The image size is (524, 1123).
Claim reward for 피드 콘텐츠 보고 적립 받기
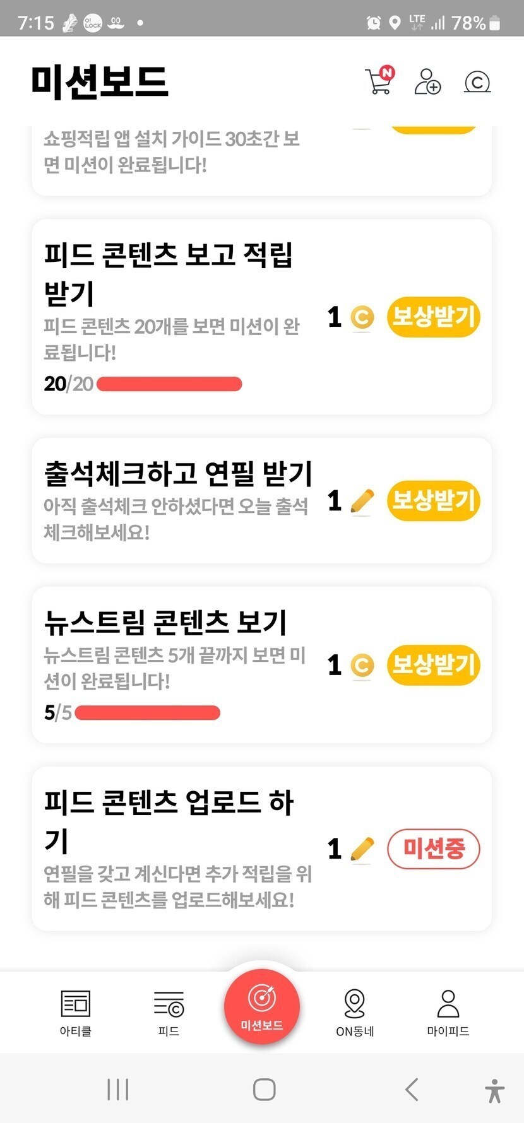coord(433,317)
